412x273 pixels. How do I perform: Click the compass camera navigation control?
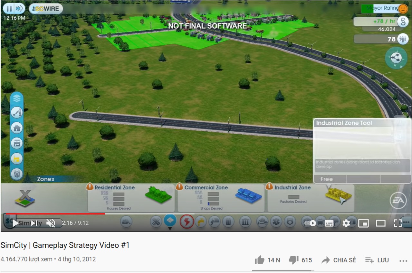[396, 58]
